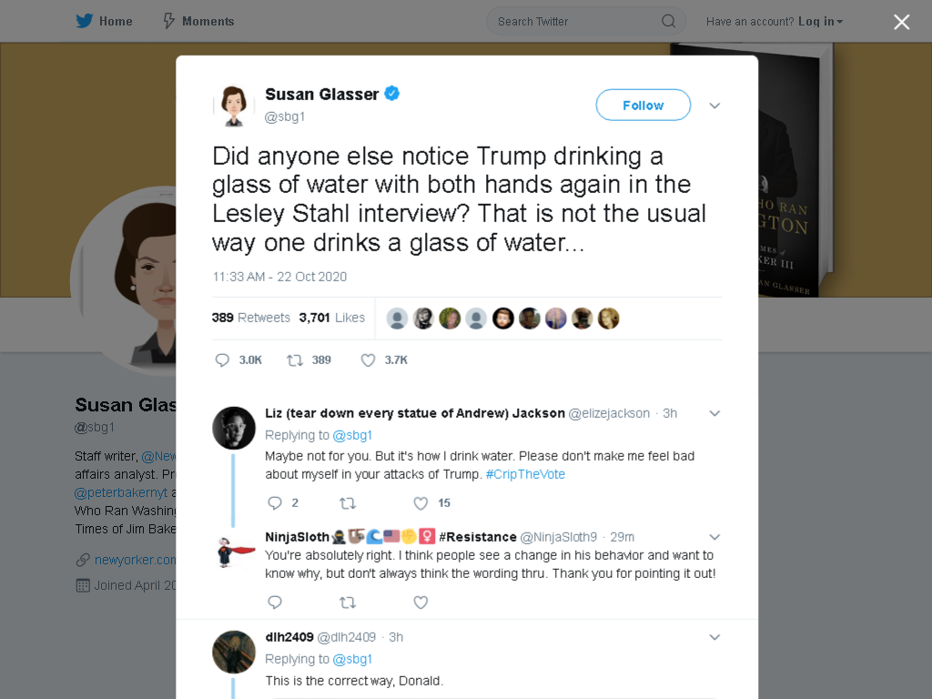The width and height of the screenshot is (932, 699).
Task: Close the tweet overlay with the X
Action: tap(902, 22)
